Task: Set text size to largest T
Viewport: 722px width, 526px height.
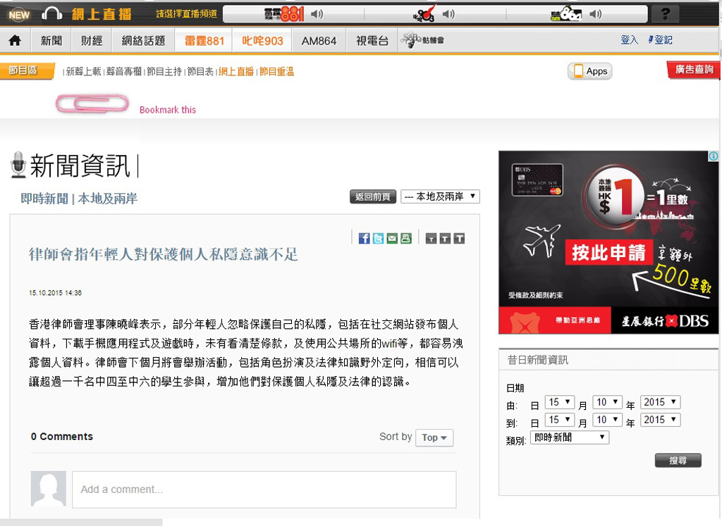Action: point(459,239)
